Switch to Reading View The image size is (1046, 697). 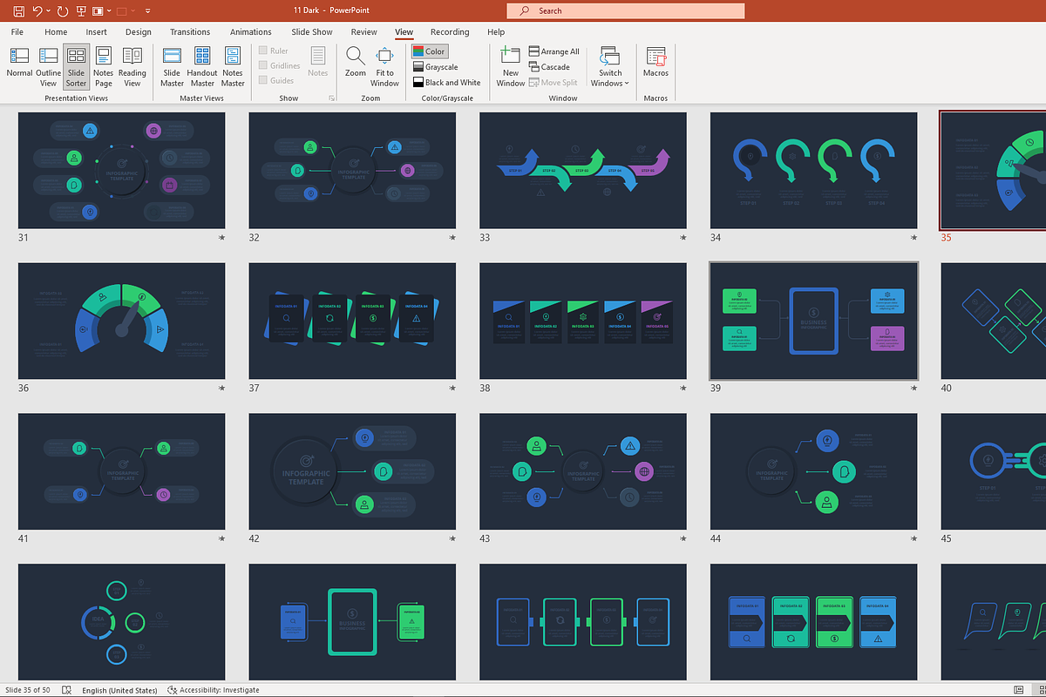pyautogui.click(x=132, y=66)
